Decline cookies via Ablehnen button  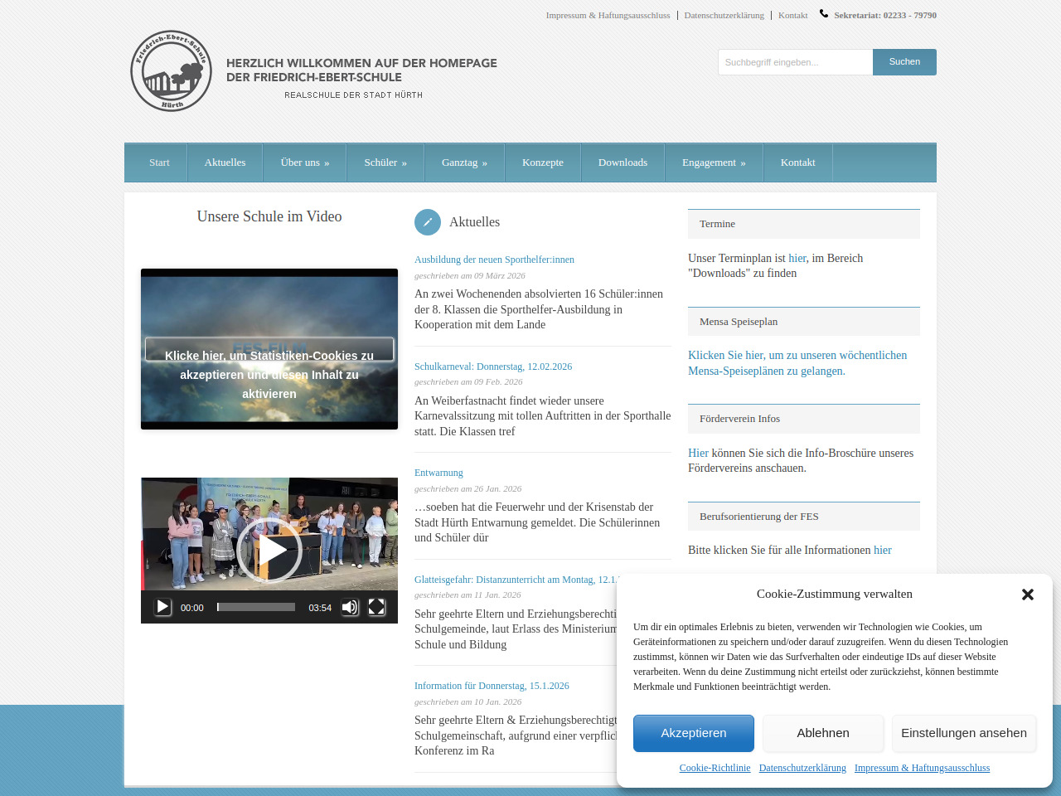click(823, 733)
